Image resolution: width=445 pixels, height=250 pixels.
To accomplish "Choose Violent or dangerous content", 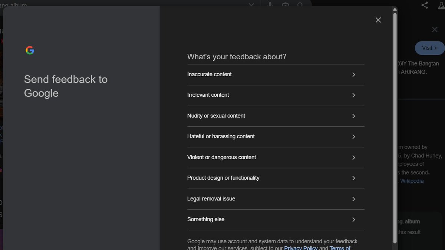I will point(276,157).
